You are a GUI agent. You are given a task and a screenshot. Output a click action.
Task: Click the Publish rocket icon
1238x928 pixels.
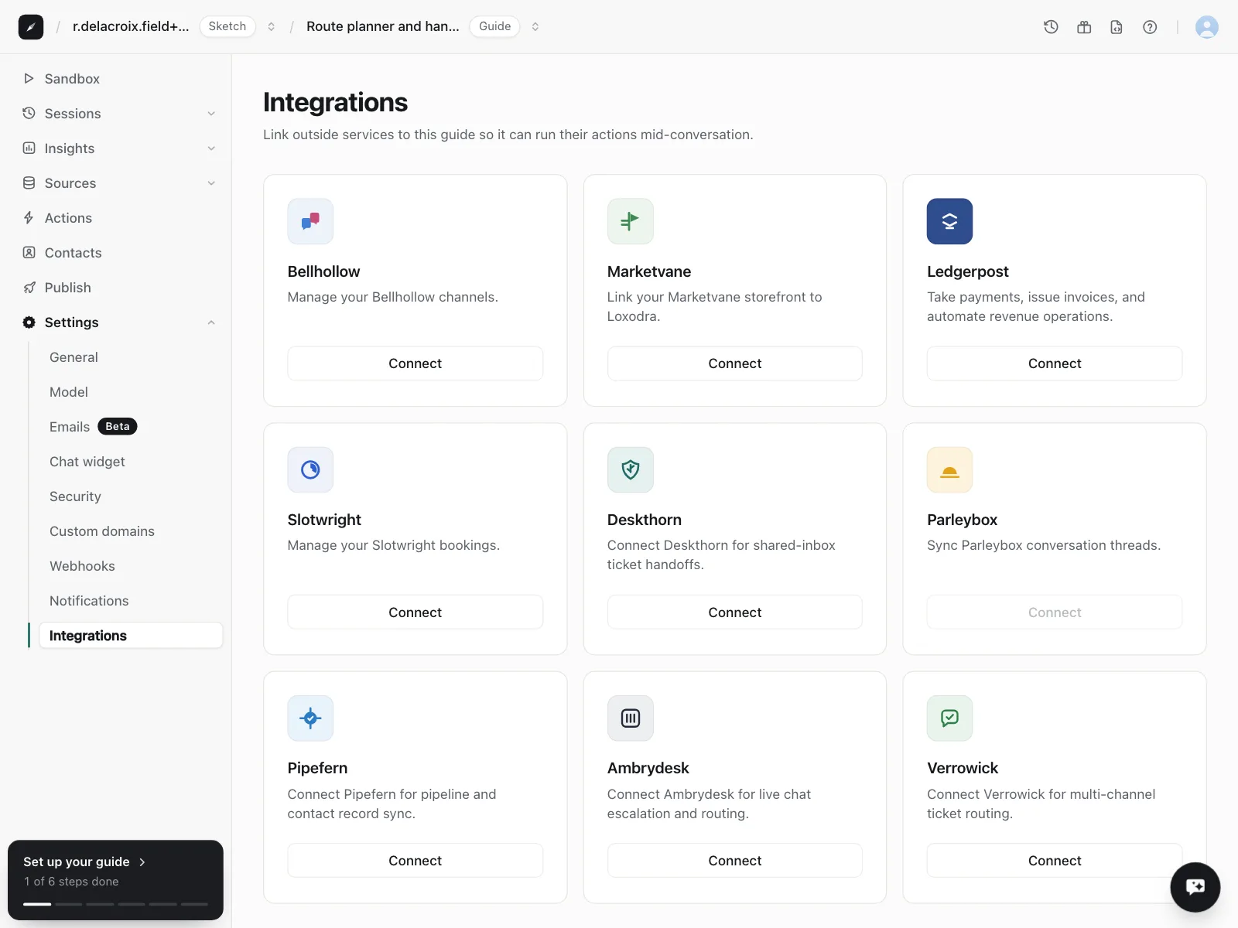tap(29, 287)
